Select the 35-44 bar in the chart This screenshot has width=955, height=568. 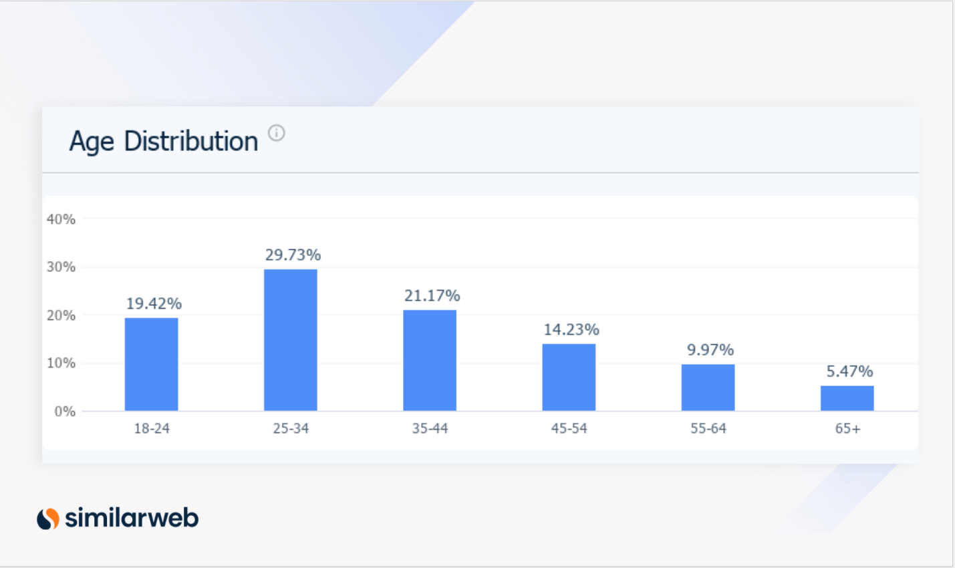pos(430,360)
